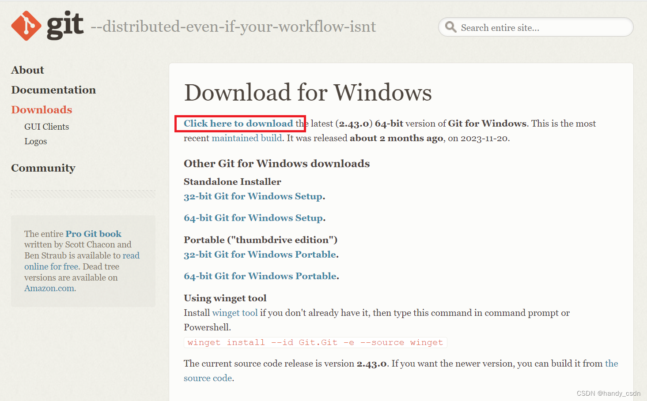
Task: Open 'the source code' link
Action: 401,371
